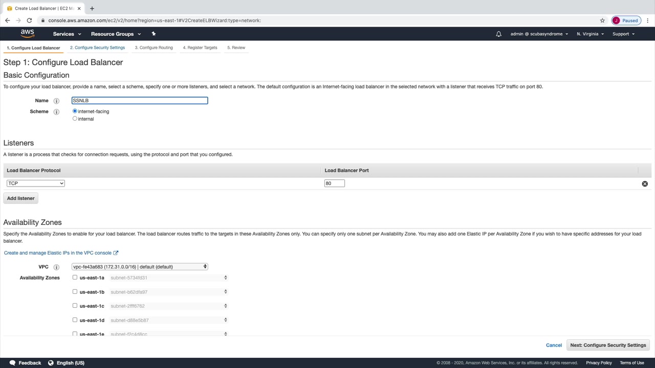
Task: Enable the us-east-1a availability zone
Action: pos(75,278)
